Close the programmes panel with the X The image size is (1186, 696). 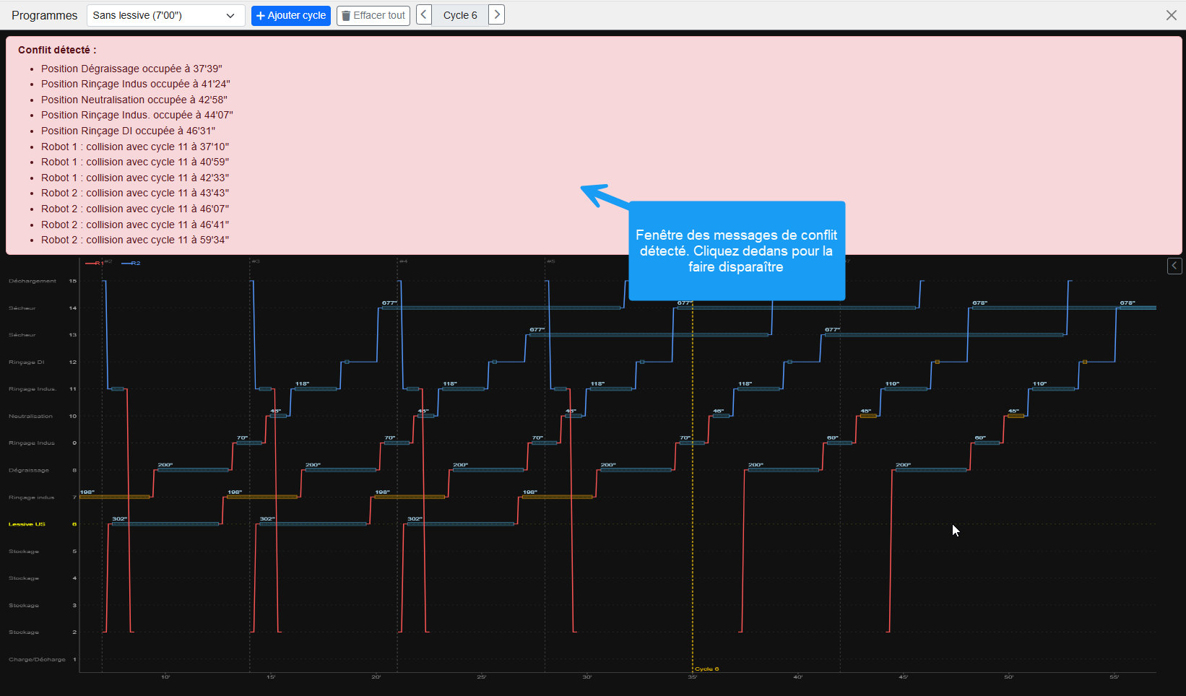tap(1171, 15)
